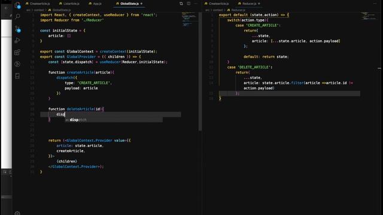383x215 pixels.
Task: Click the 'disp' typed text on line 20
Action: tap(60, 114)
